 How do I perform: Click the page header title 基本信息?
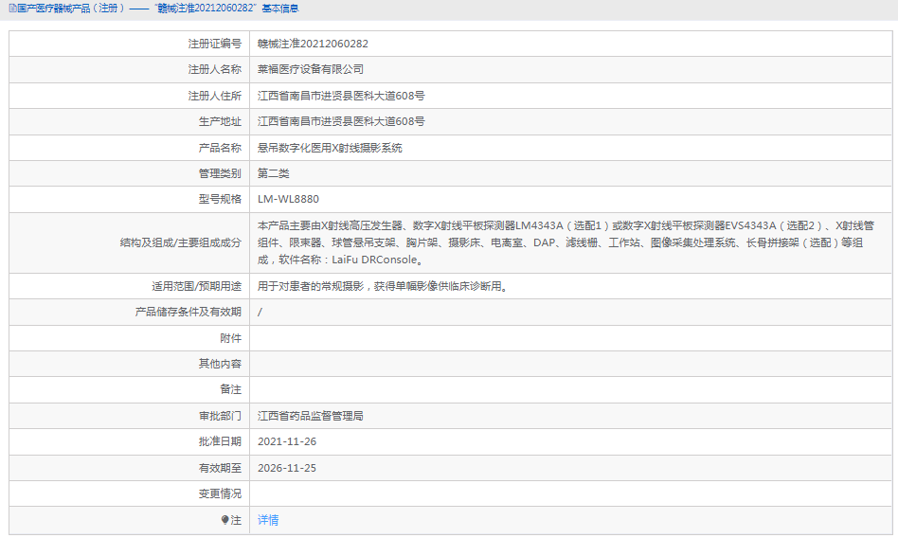(280, 9)
